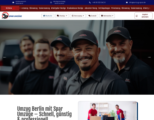Image resolution: width=154 pixels, height=120 pixels.
Task: Click the phone handset icon in the top bar
Action: coord(90,3)
